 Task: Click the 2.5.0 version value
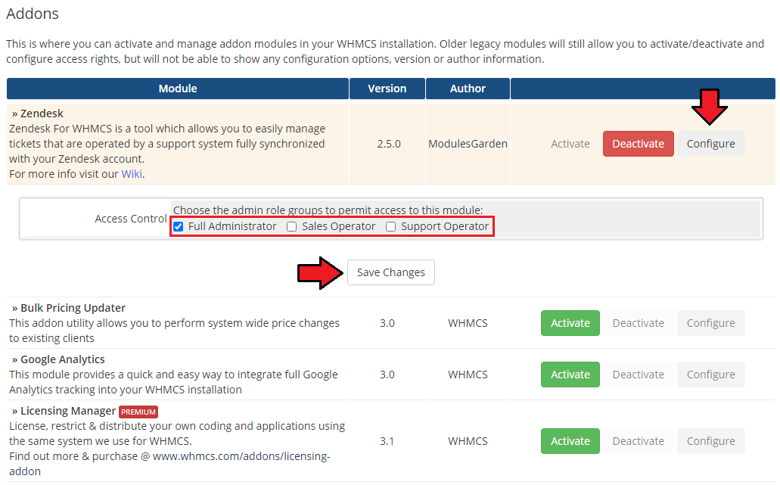coord(389,144)
